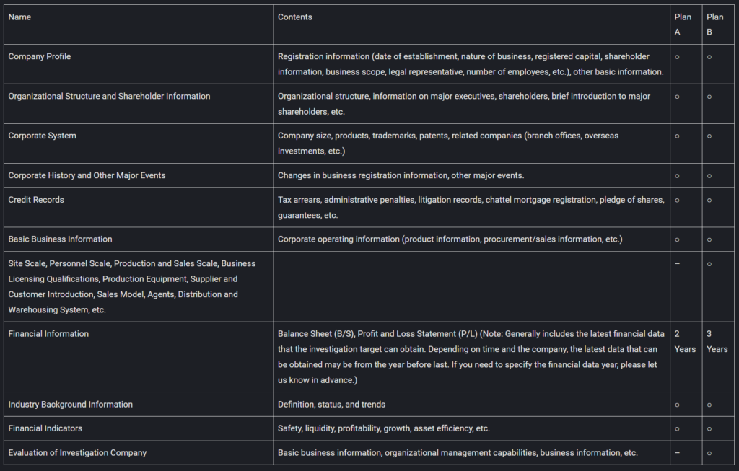Click the "3 Years" Plan B cell
The image size is (739, 471).
[717, 342]
